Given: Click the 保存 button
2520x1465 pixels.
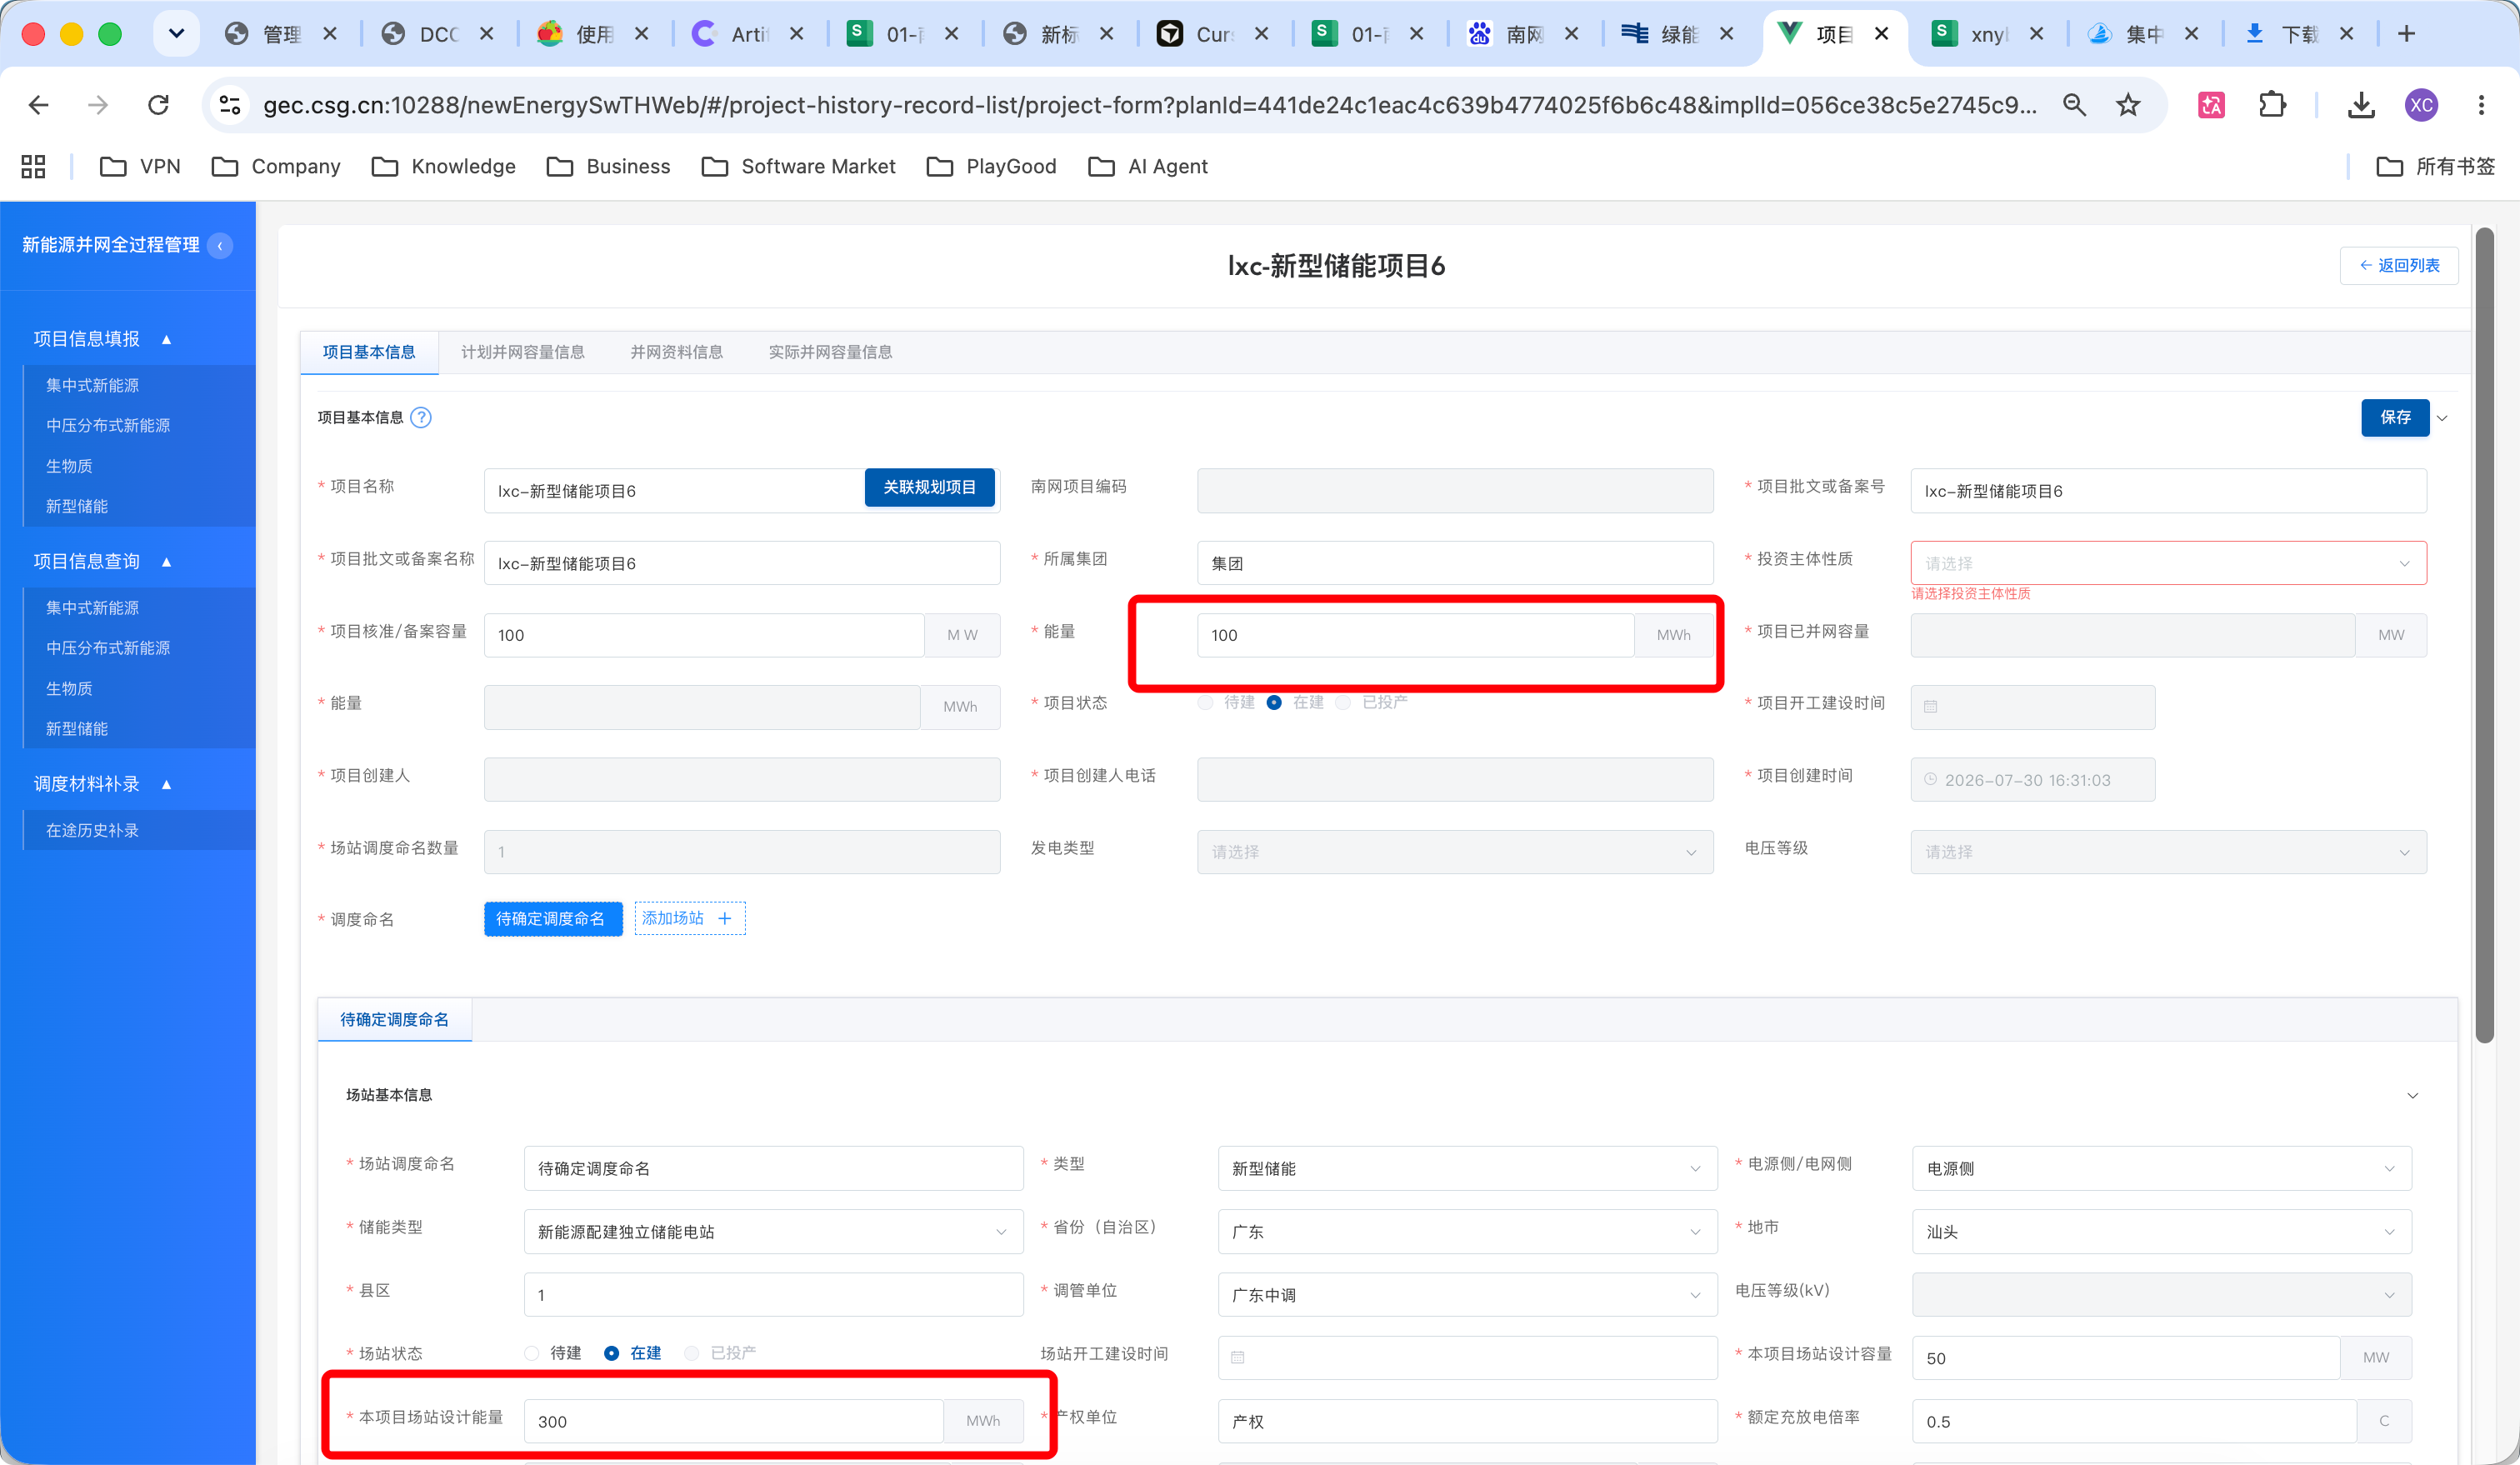Looking at the screenshot, I should click(x=2395, y=417).
